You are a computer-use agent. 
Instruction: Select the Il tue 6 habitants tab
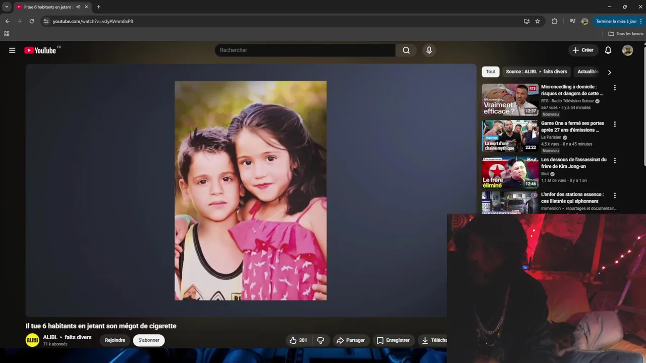pos(48,7)
